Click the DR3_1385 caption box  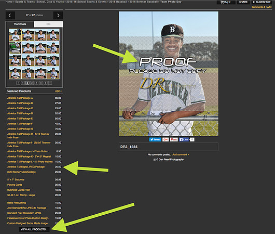click(169, 147)
